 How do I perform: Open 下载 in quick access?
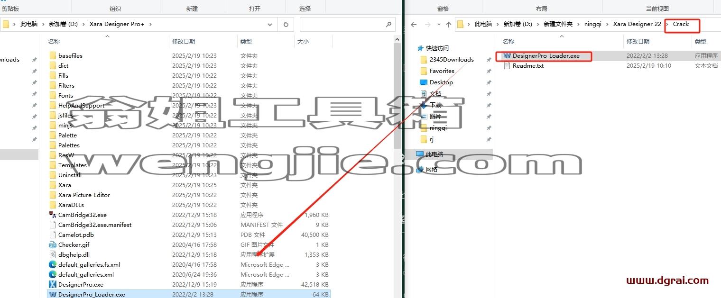435,105
